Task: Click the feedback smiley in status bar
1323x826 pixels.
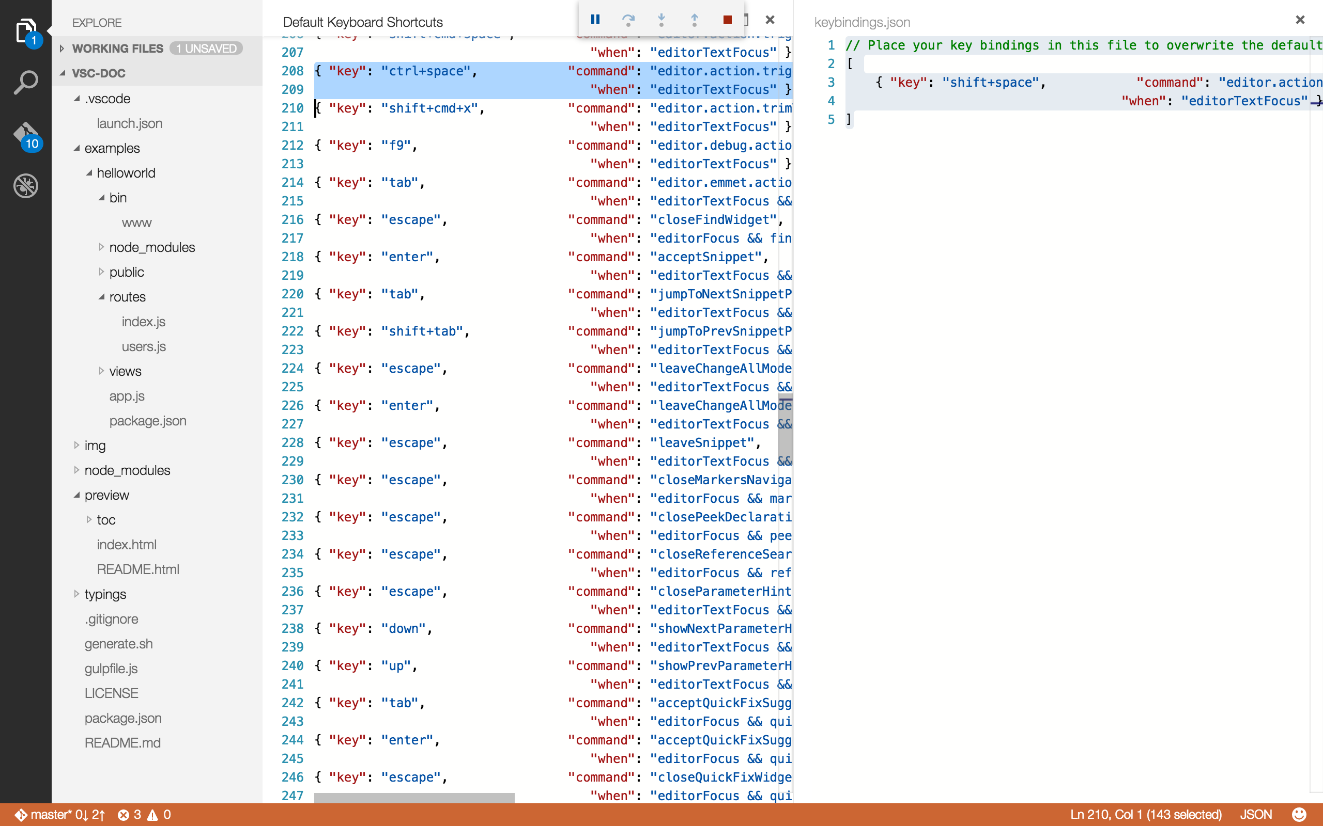Action: [1299, 815]
